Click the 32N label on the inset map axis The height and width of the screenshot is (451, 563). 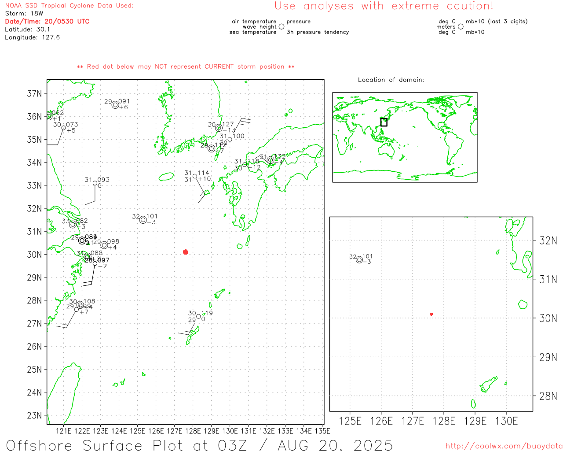pos(548,240)
